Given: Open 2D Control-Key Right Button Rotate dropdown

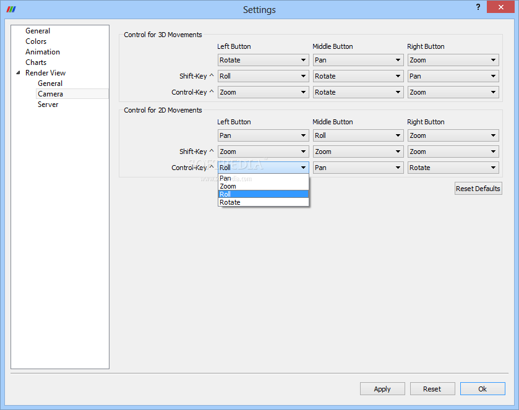Looking at the screenshot, I should [453, 168].
